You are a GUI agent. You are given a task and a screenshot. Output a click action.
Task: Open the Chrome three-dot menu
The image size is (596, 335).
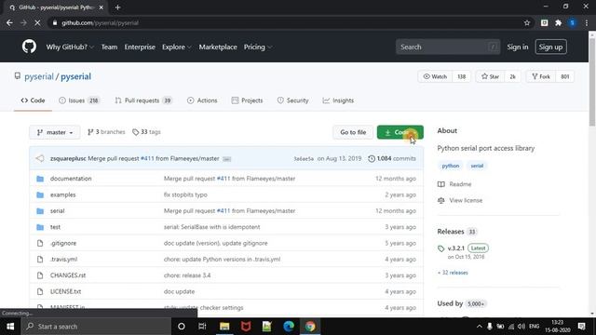point(587,22)
